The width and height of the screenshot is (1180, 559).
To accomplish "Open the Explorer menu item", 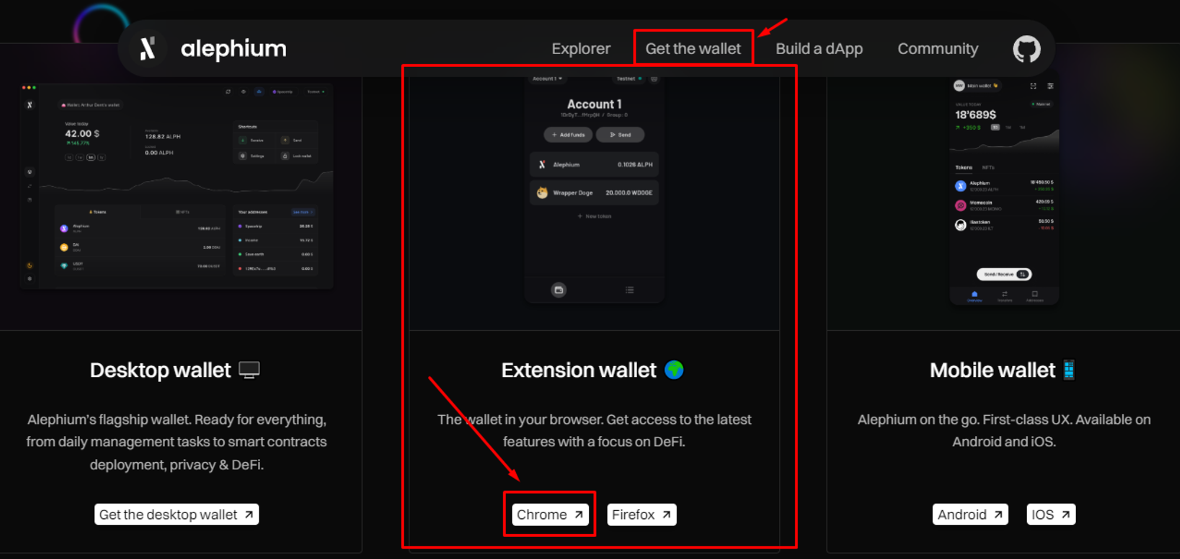I will [x=581, y=49].
